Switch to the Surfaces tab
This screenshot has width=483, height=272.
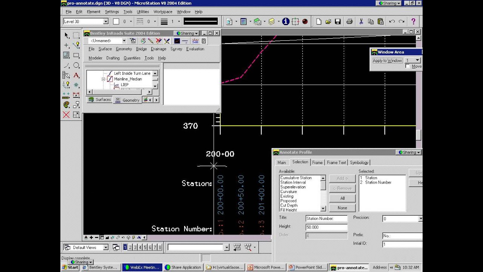(100, 100)
